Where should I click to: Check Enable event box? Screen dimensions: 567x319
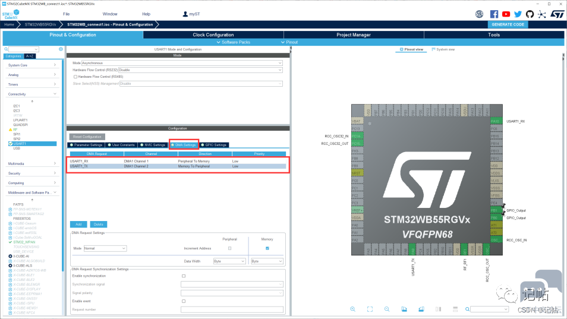click(x=184, y=301)
